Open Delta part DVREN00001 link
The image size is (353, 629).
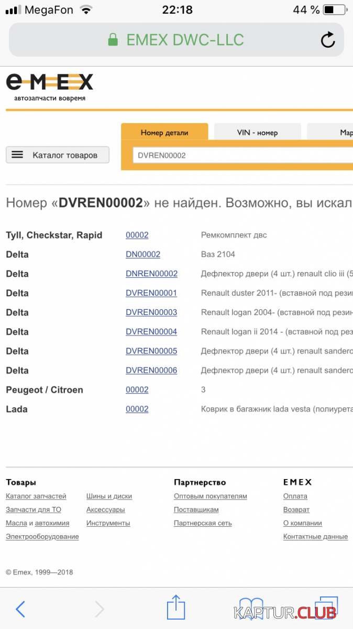(x=151, y=293)
